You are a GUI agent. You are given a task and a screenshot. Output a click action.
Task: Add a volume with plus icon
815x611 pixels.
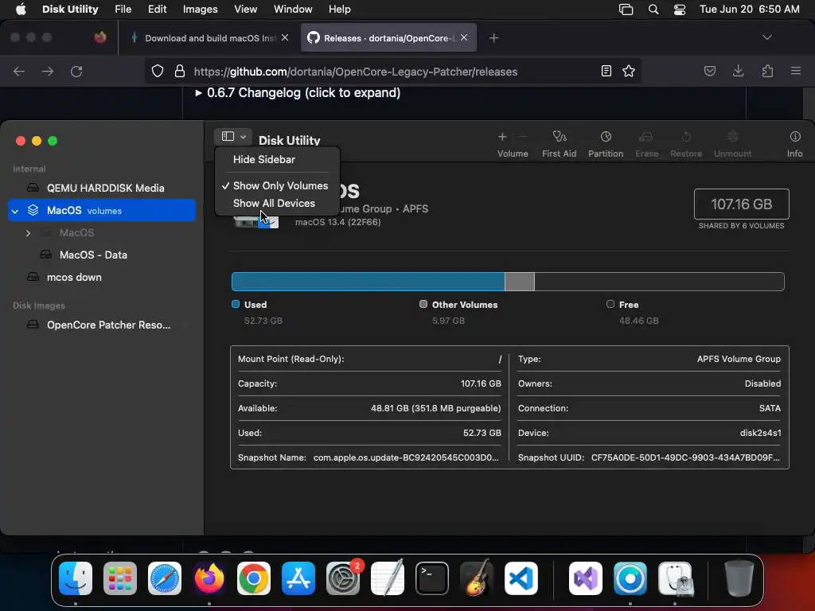[502, 137]
